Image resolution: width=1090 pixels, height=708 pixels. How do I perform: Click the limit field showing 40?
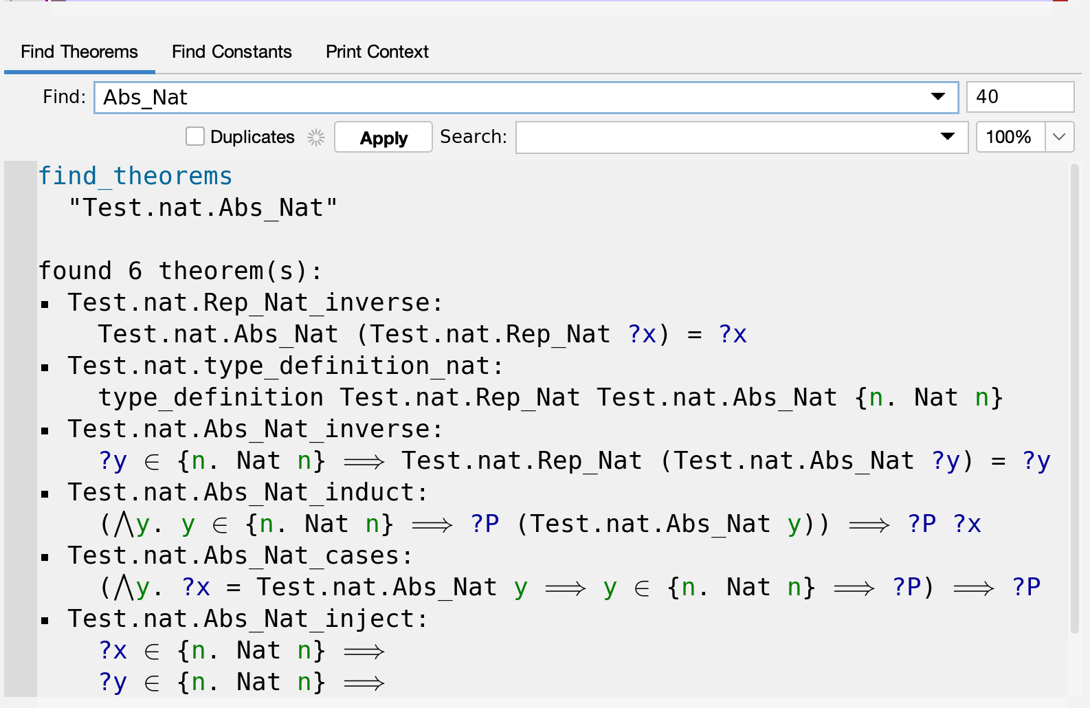pos(1019,97)
